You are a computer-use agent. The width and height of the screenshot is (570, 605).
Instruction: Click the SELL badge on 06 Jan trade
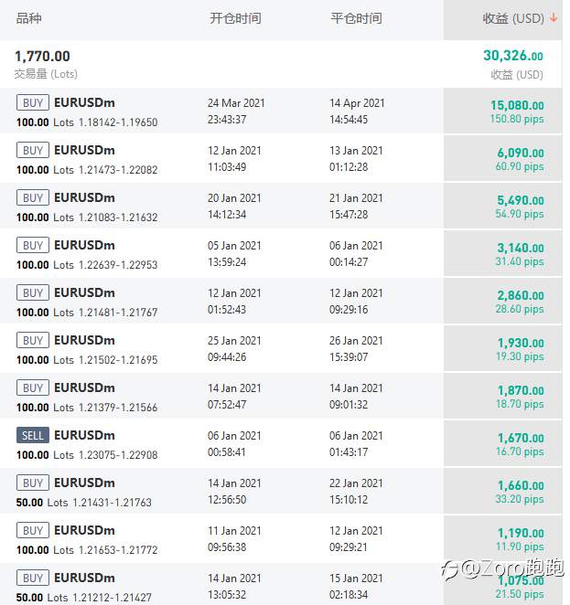(33, 435)
